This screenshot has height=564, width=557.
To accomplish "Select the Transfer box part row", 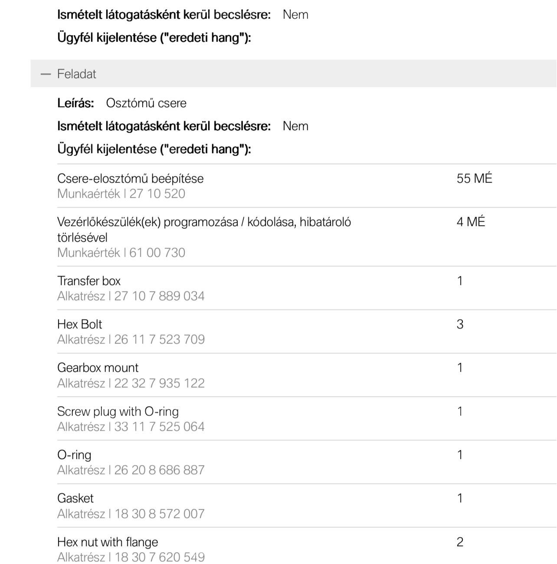I will [307, 288].
